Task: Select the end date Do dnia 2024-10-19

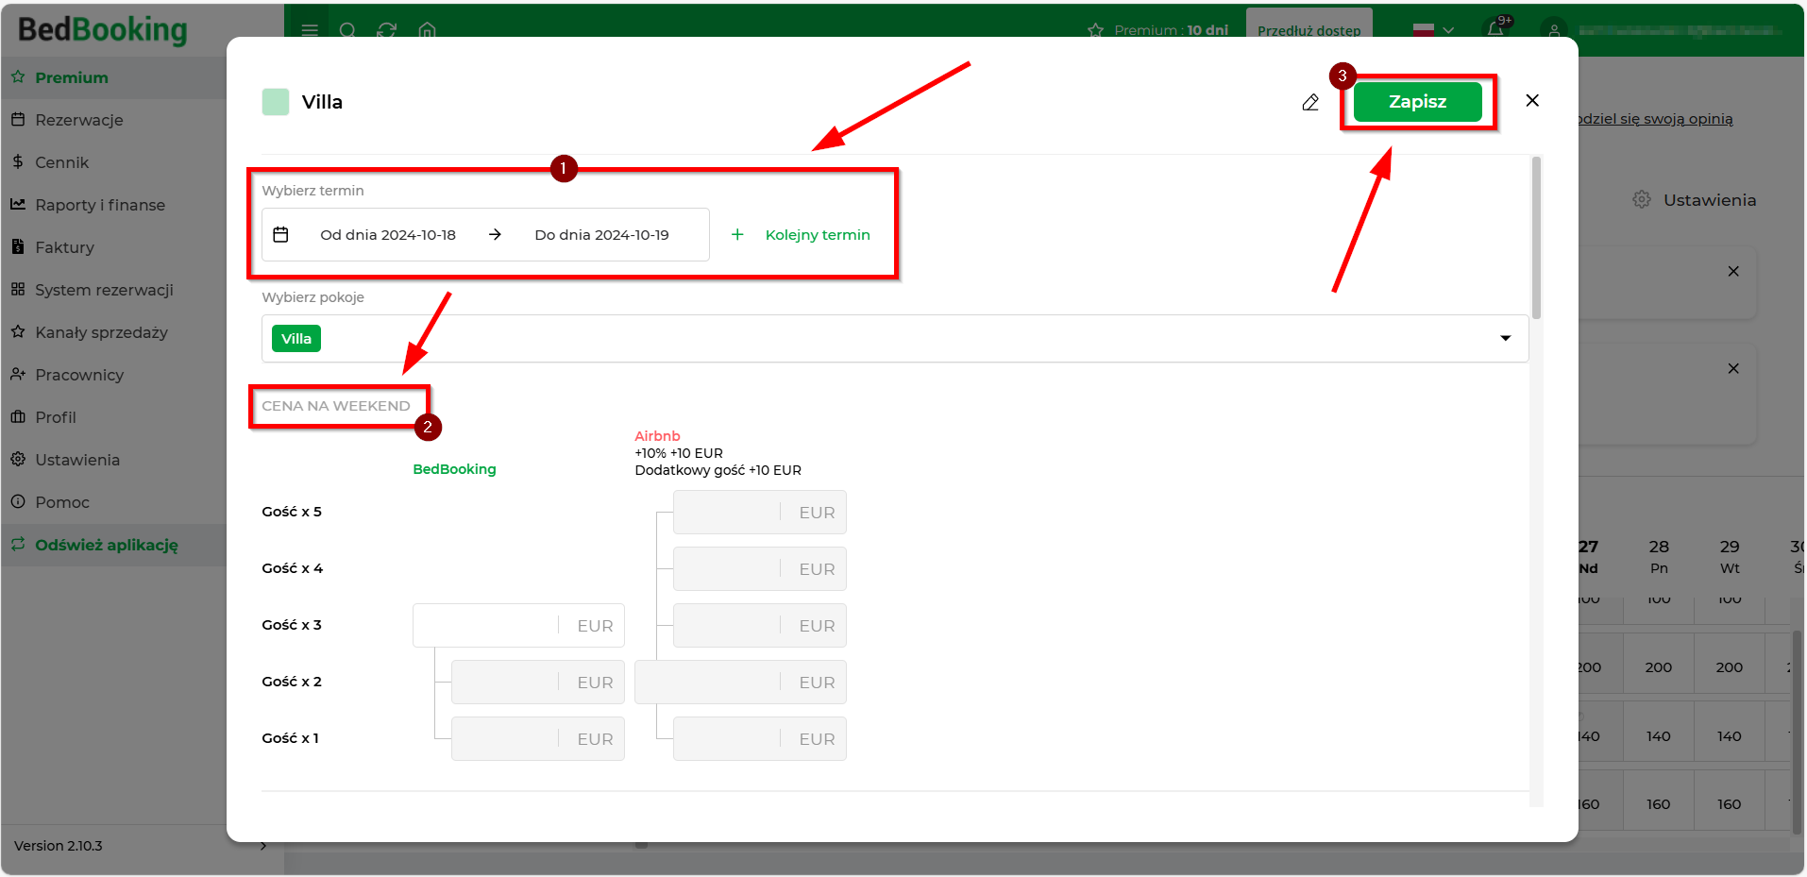Action: tap(601, 235)
